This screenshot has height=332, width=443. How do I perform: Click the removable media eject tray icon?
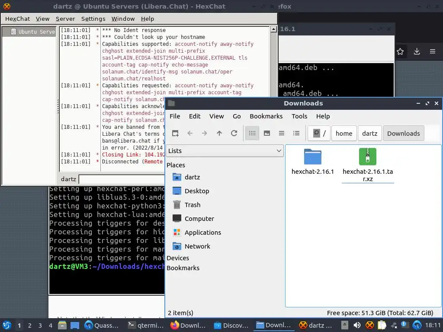344,326
